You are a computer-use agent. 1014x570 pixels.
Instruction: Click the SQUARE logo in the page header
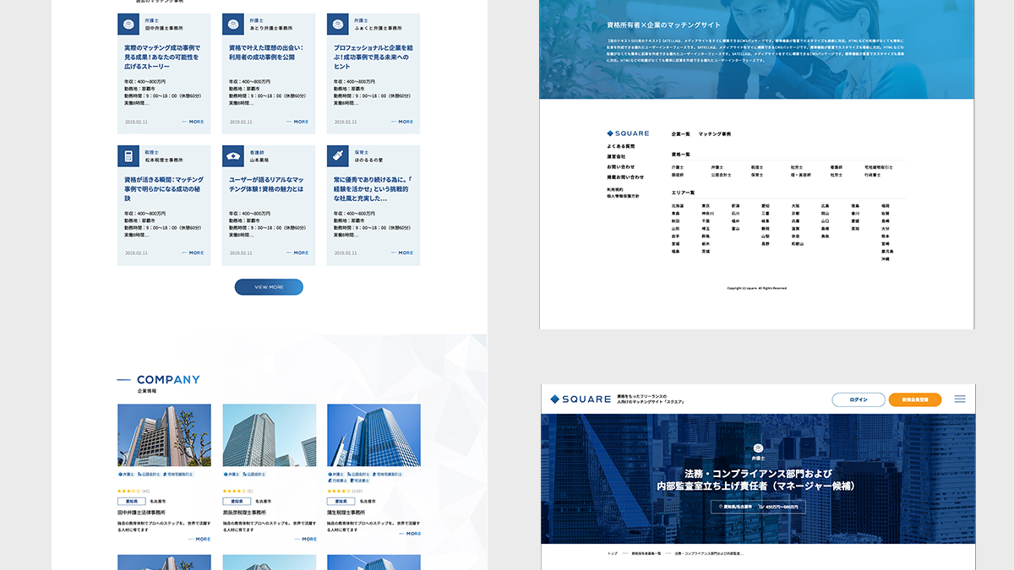point(581,399)
